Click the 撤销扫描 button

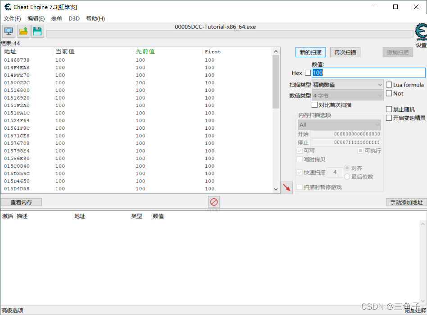pos(398,52)
